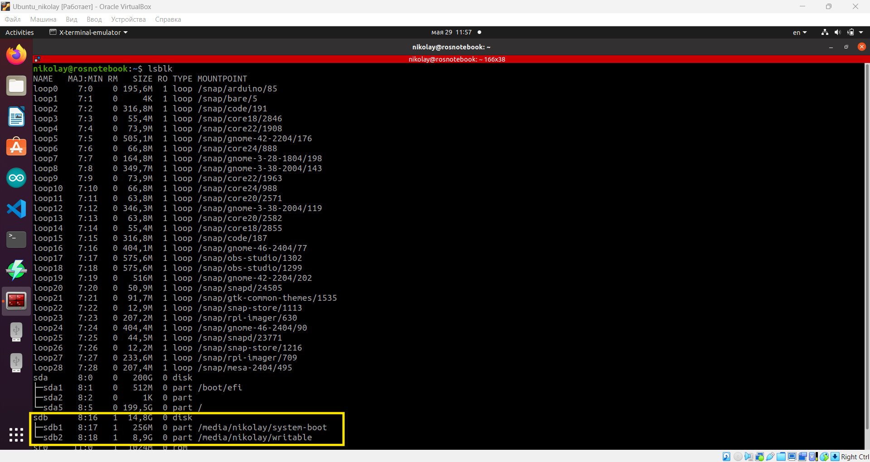This screenshot has width=870, height=462.
Task: Click the red Terminator icon in dock
Action: [16, 301]
